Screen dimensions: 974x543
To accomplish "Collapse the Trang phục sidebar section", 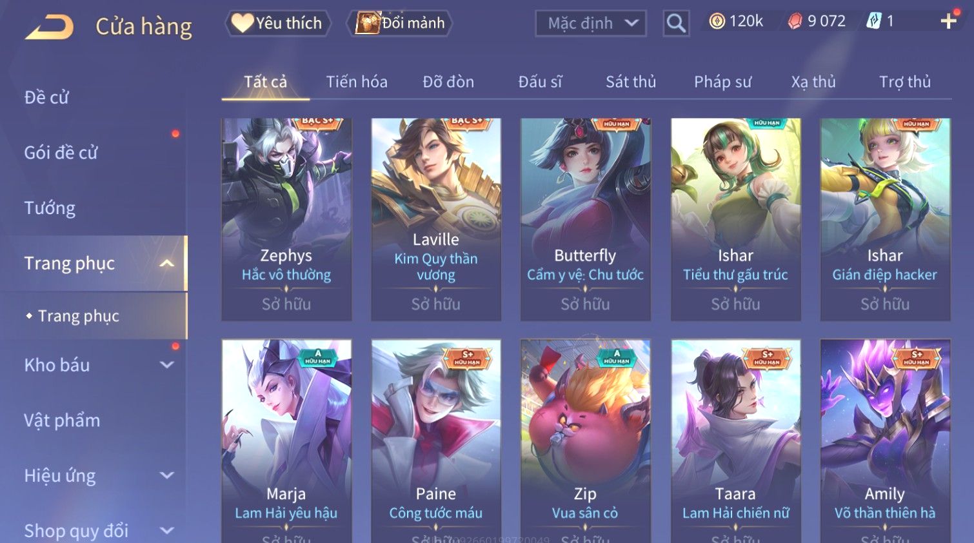I will pyautogui.click(x=166, y=263).
